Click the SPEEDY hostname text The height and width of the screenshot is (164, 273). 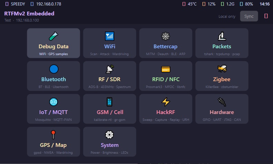click(x=18, y=4)
